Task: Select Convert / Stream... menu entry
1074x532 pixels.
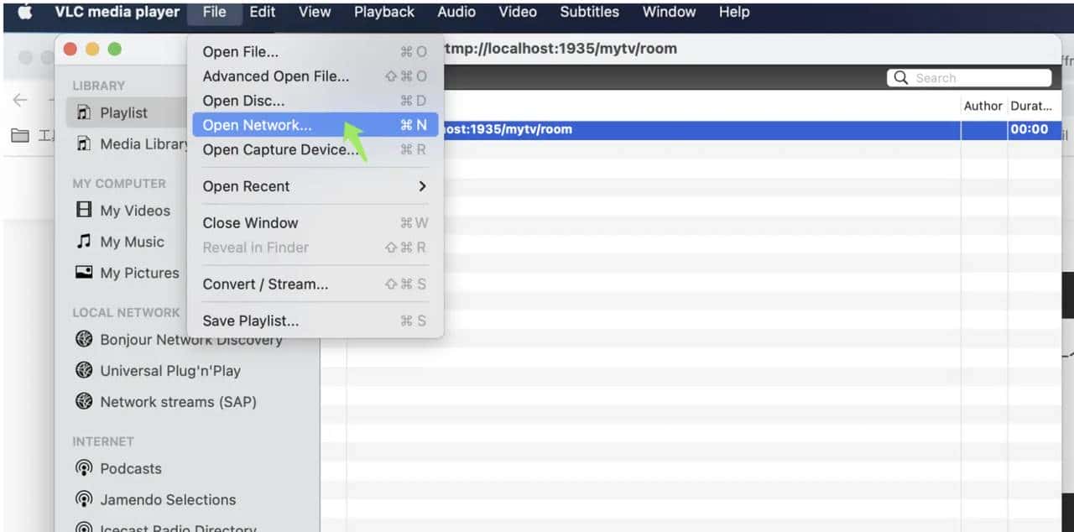Action: (315, 284)
